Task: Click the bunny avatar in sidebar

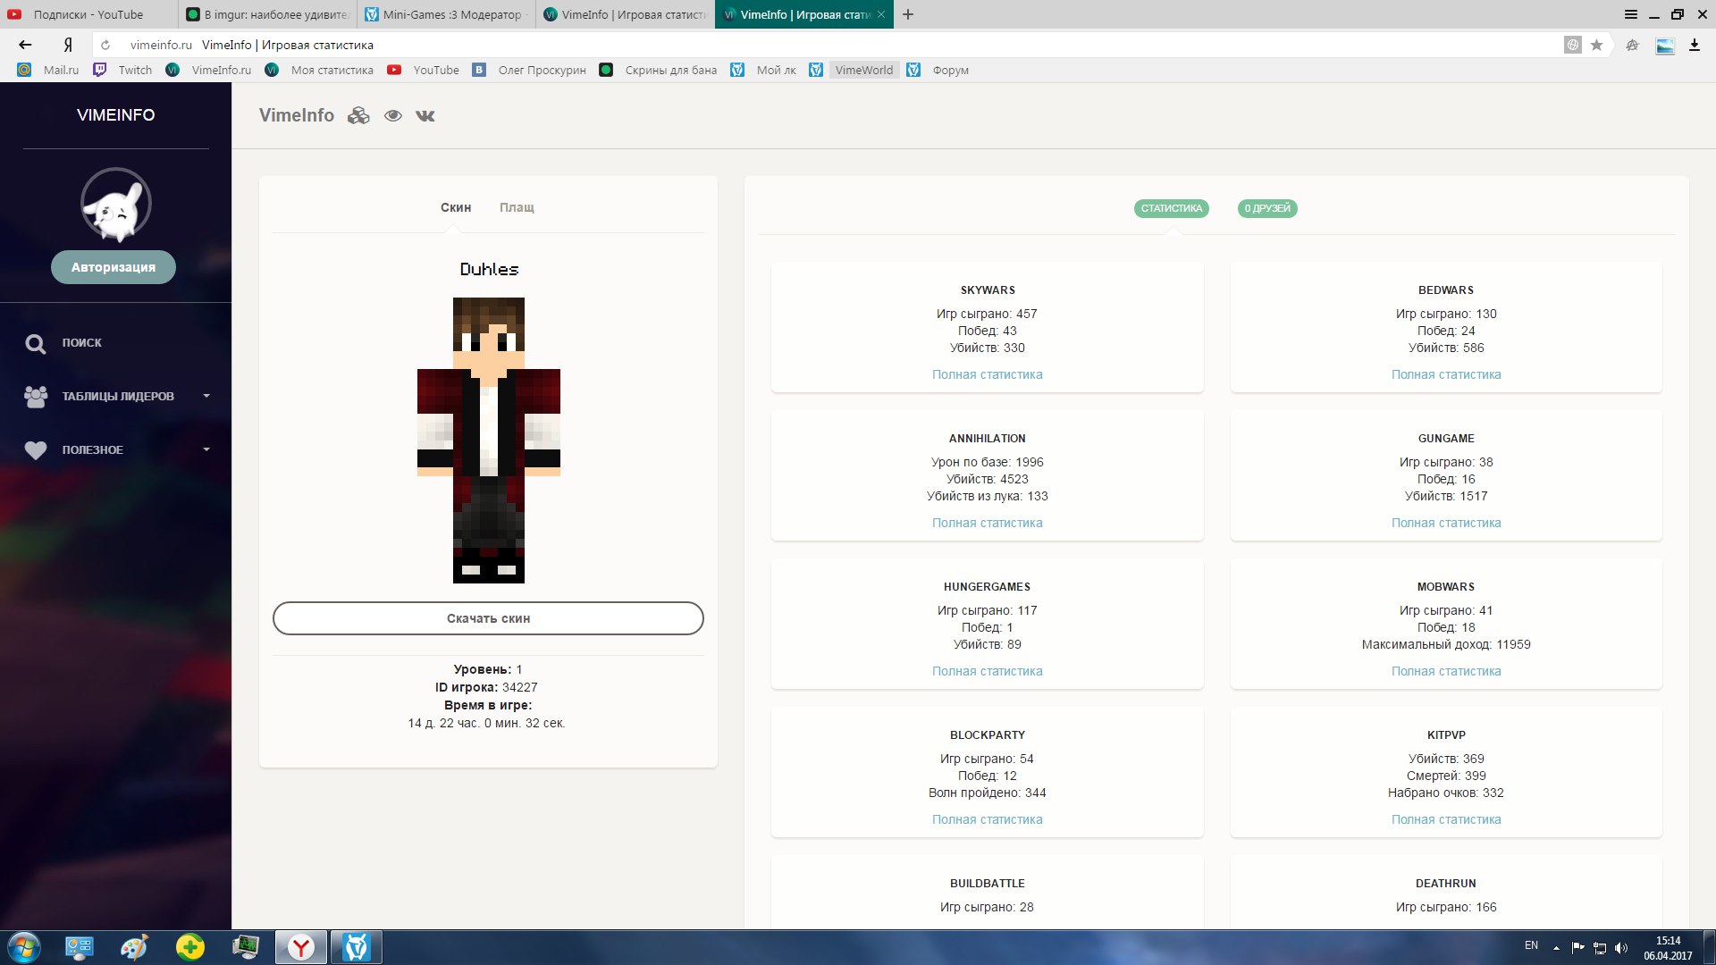Action: [116, 205]
